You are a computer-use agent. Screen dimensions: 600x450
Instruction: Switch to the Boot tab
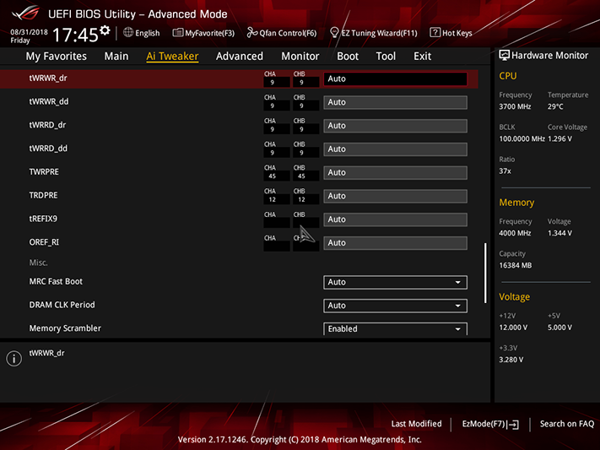point(348,57)
